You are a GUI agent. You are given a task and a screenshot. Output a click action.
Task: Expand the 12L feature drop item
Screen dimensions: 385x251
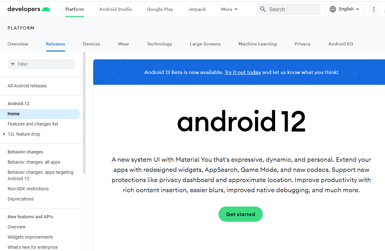pyautogui.click(x=4, y=134)
